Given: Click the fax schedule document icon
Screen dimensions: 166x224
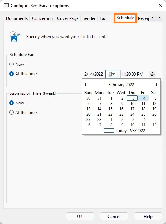Looking at the screenshot, I should 15,37.
